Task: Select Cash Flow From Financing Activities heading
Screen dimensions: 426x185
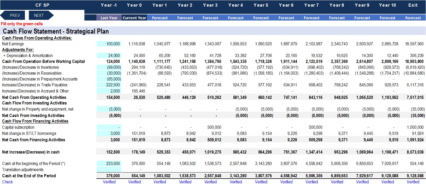Action: [35, 121]
